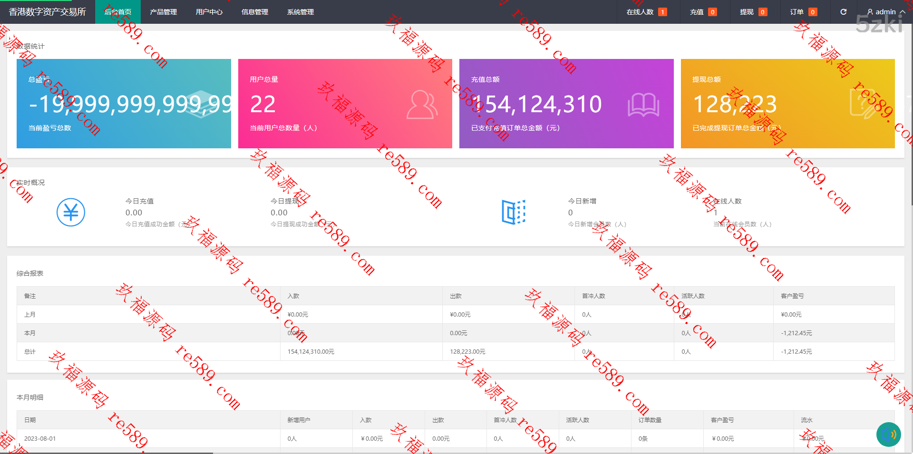The height and width of the screenshot is (454, 913).
Task: Click the blue new-members building icon
Action: click(514, 212)
